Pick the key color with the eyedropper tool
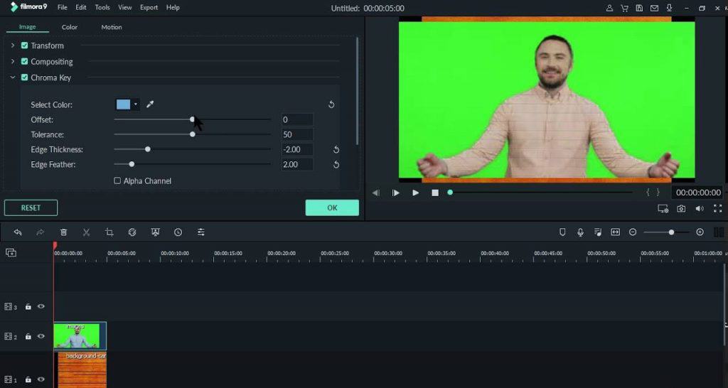Screen dimensions: 728x388 click(150, 104)
